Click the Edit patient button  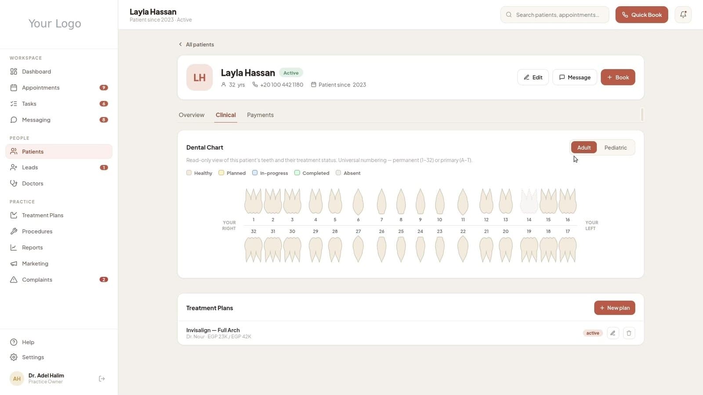pos(533,77)
